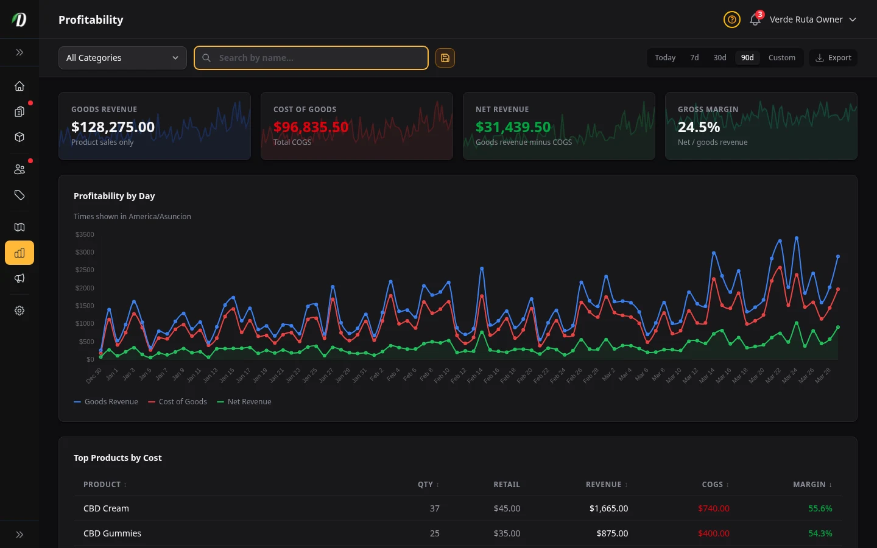Viewport: 877px width, 548px height.
Task: Toggle Net Revenue visibility in chart legend
Action: 244,401
